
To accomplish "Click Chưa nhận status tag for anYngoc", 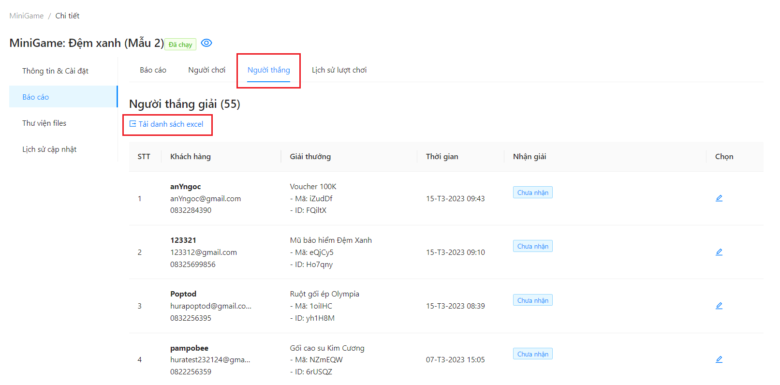I will click(x=532, y=192).
